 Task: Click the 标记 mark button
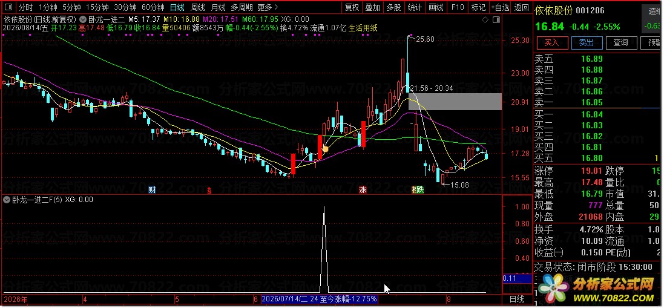point(479,7)
